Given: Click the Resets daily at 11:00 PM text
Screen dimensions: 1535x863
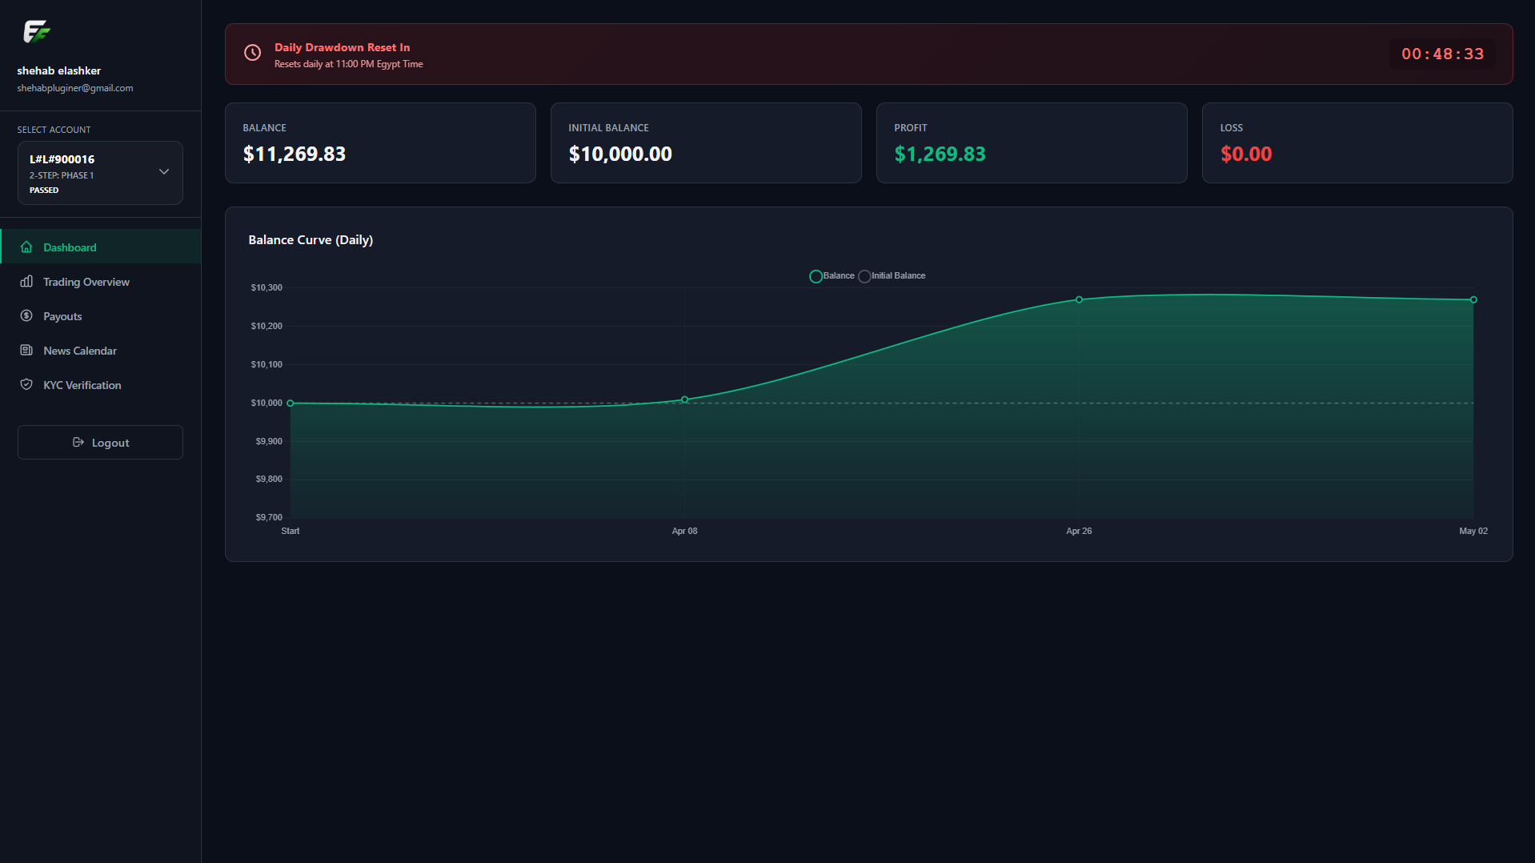Looking at the screenshot, I should click(x=349, y=64).
